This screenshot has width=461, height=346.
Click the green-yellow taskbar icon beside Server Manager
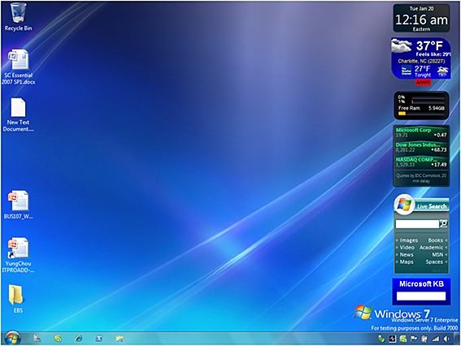tap(58, 339)
